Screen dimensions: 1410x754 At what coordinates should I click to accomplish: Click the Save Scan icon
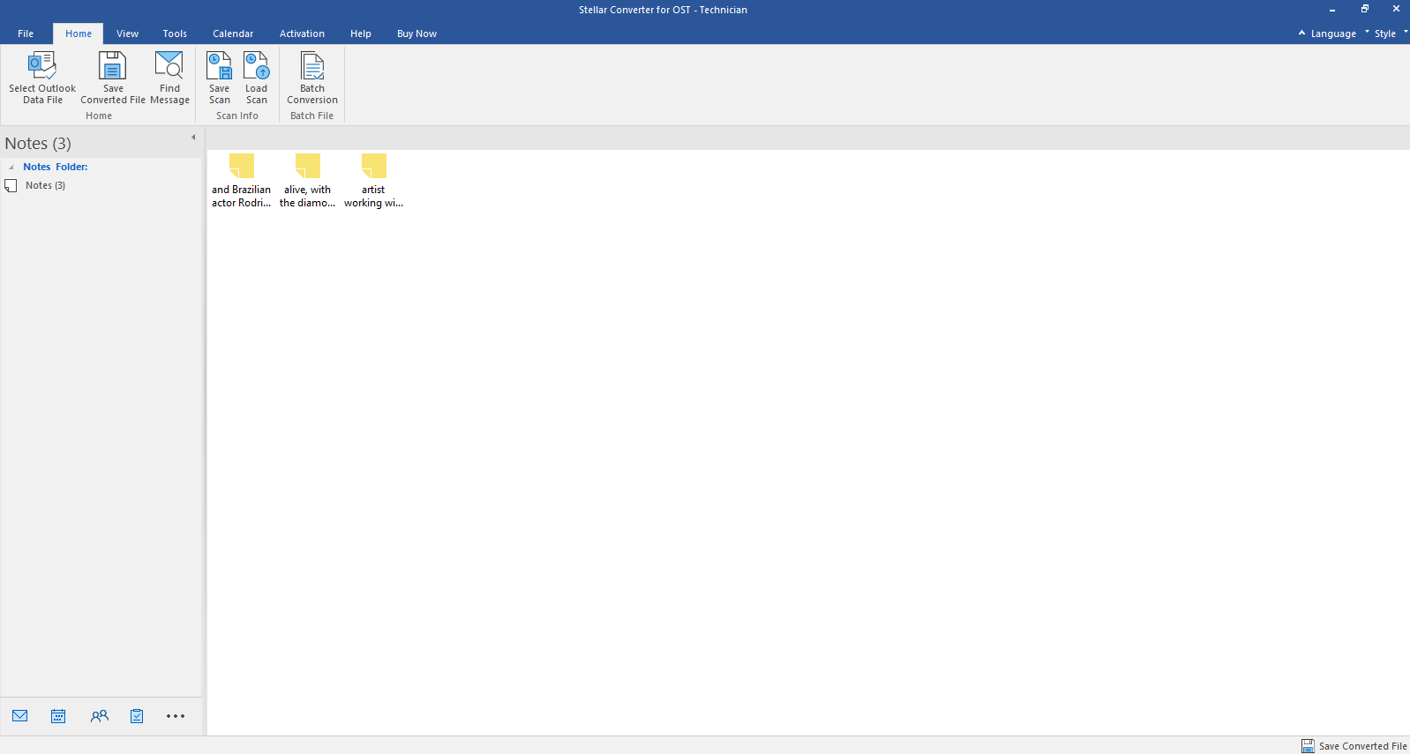[219, 78]
